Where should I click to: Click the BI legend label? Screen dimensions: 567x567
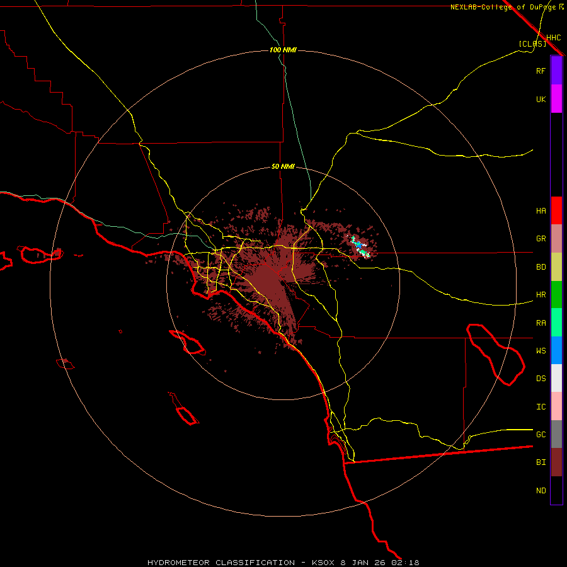pyautogui.click(x=541, y=462)
